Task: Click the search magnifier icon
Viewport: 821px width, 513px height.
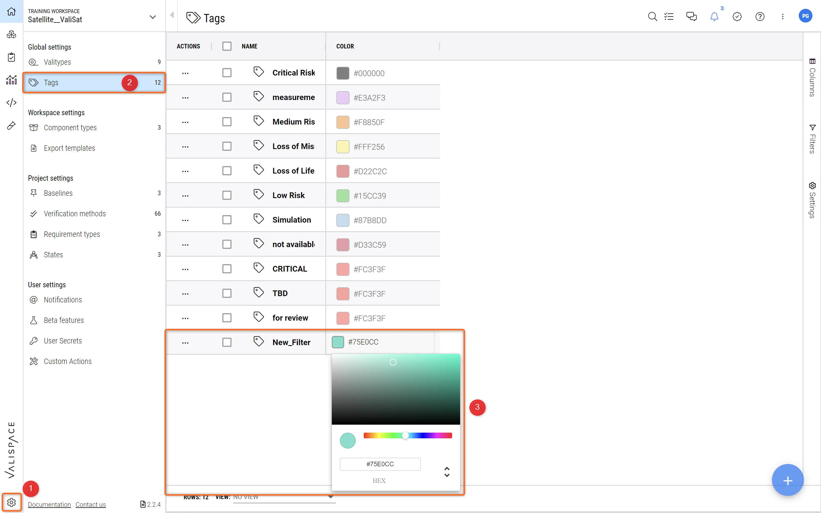Action: pos(652,16)
